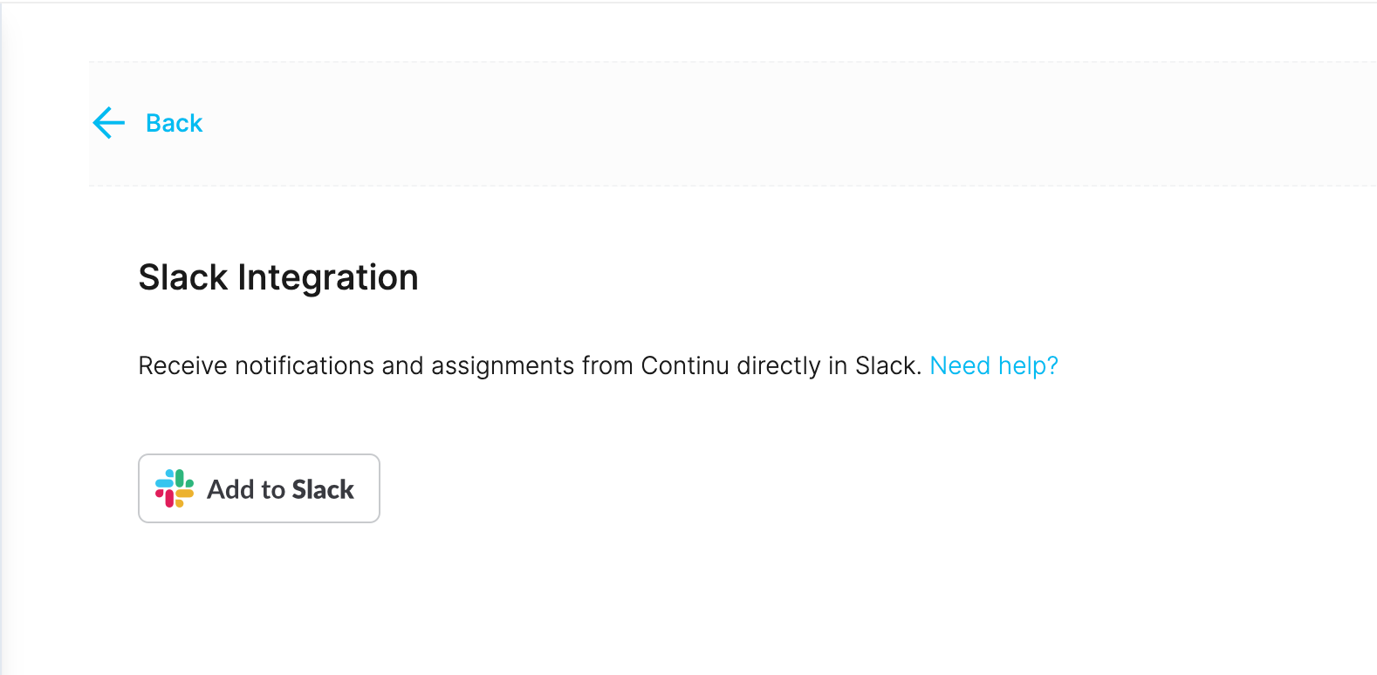Screen dimensions: 1377x675
Task: Click the word Integration in the heading
Action: pos(328,277)
